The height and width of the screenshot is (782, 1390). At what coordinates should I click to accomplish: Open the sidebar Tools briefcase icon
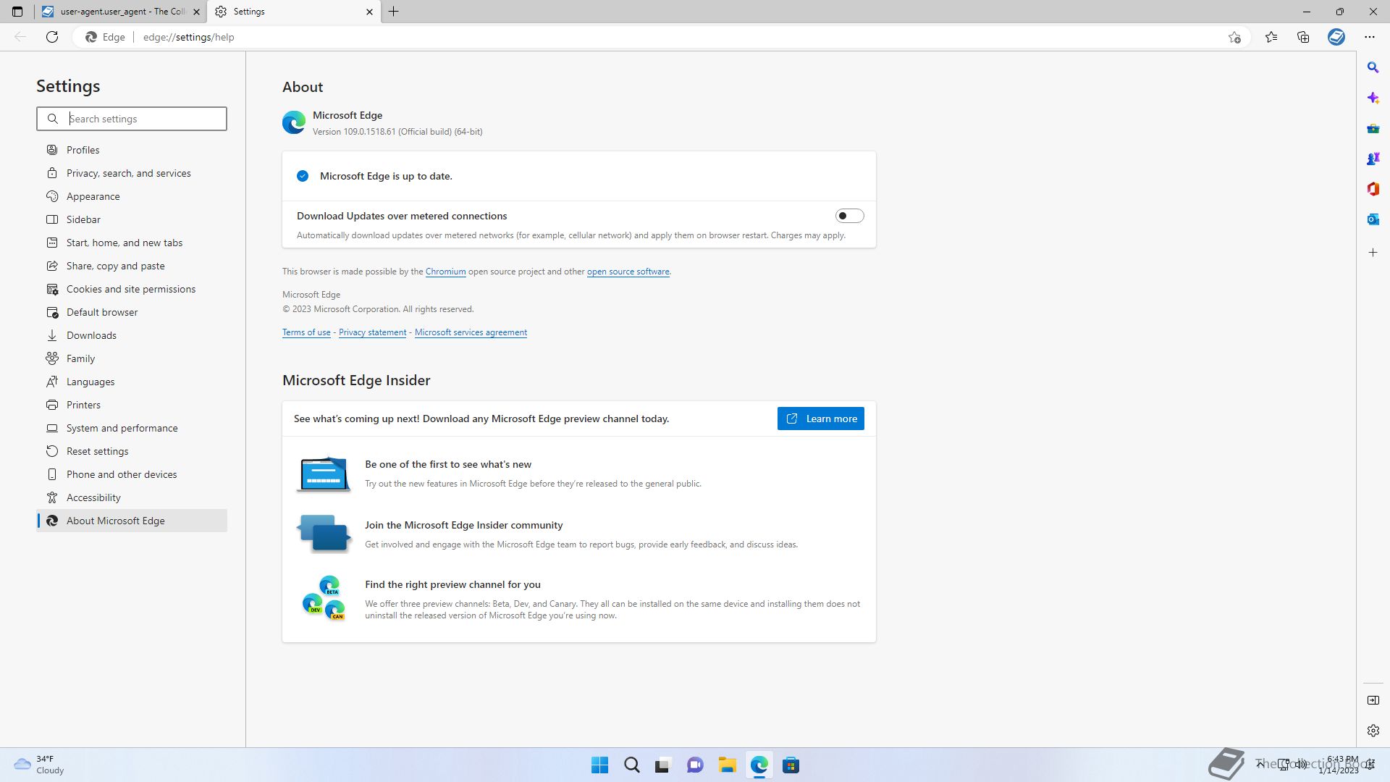(1373, 128)
